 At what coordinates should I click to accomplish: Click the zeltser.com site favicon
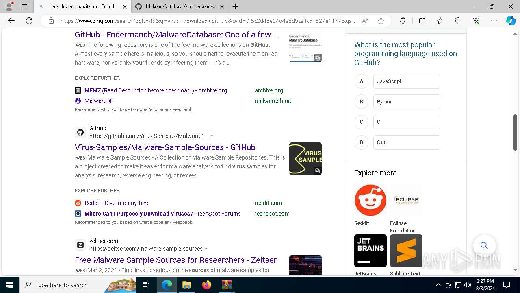coord(80,245)
